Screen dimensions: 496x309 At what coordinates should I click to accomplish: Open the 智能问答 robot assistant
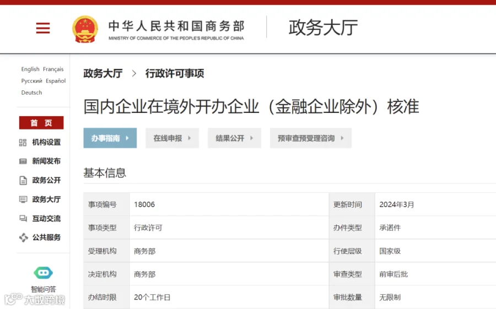[x=44, y=273]
